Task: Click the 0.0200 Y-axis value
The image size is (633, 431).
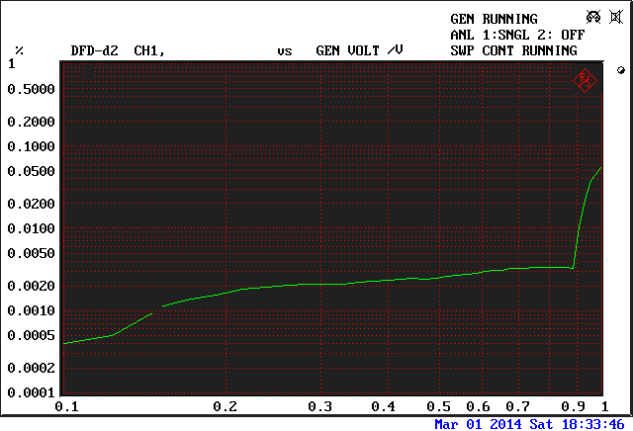Action: coord(31,204)
